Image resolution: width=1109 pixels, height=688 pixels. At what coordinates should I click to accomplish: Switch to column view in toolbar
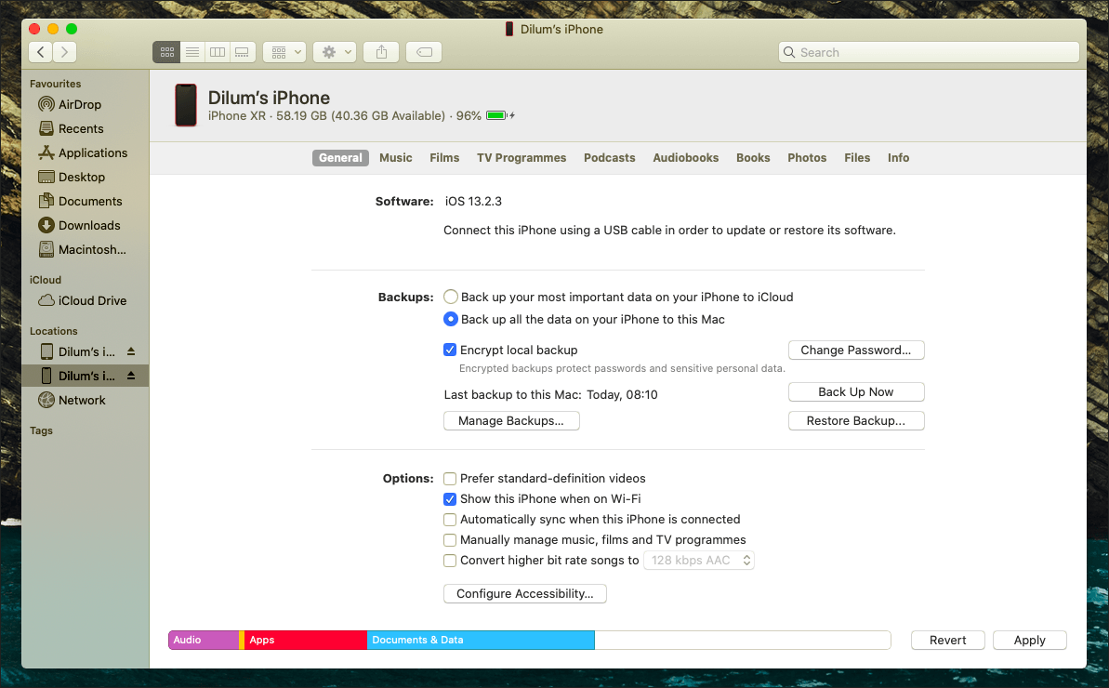(x=218, y=52)
